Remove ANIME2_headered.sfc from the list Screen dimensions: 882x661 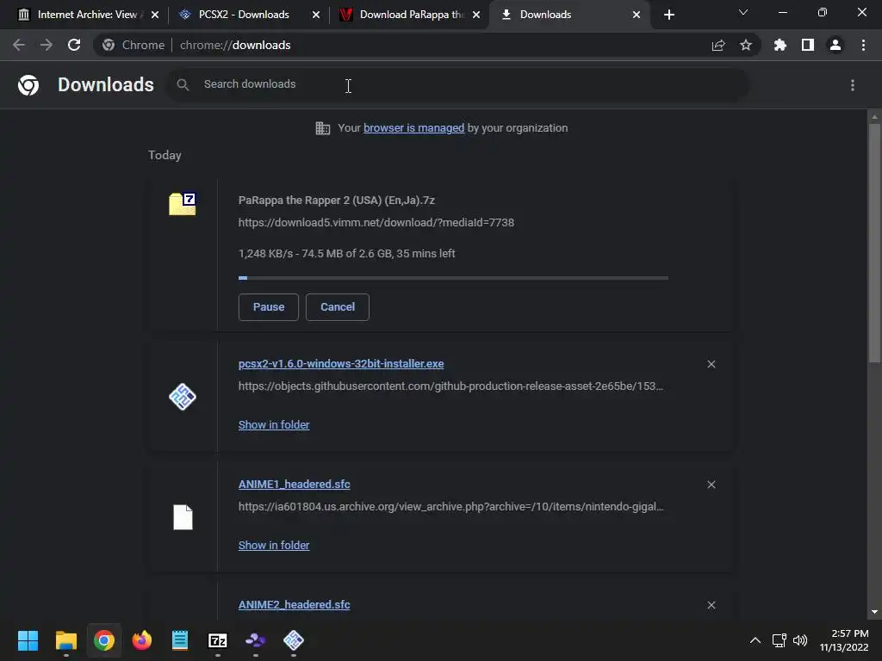pos(711,605)
